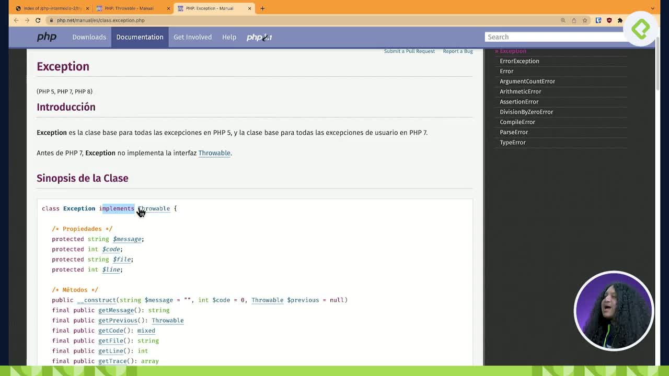This screenshot has width=669, height=376.
Task: Follow 'Submit a Pull Request' link
Action: [409, 51]
